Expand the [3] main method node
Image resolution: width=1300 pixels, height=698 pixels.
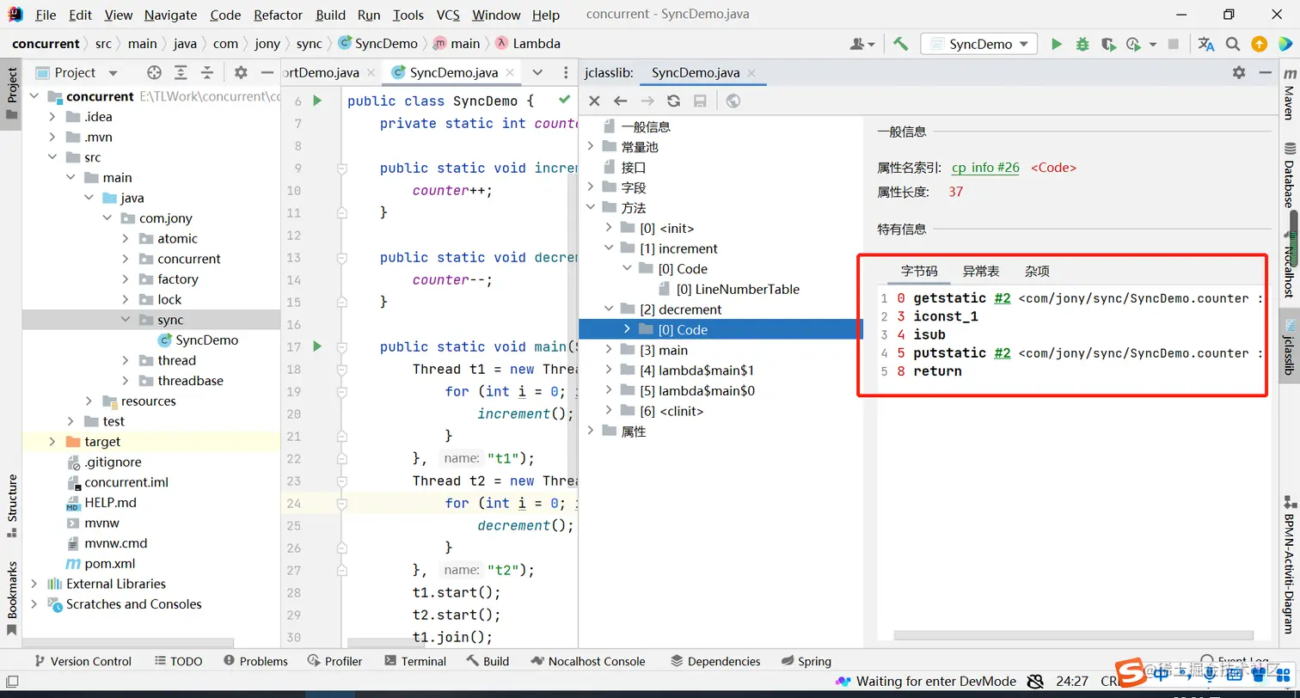coord(609,350)
